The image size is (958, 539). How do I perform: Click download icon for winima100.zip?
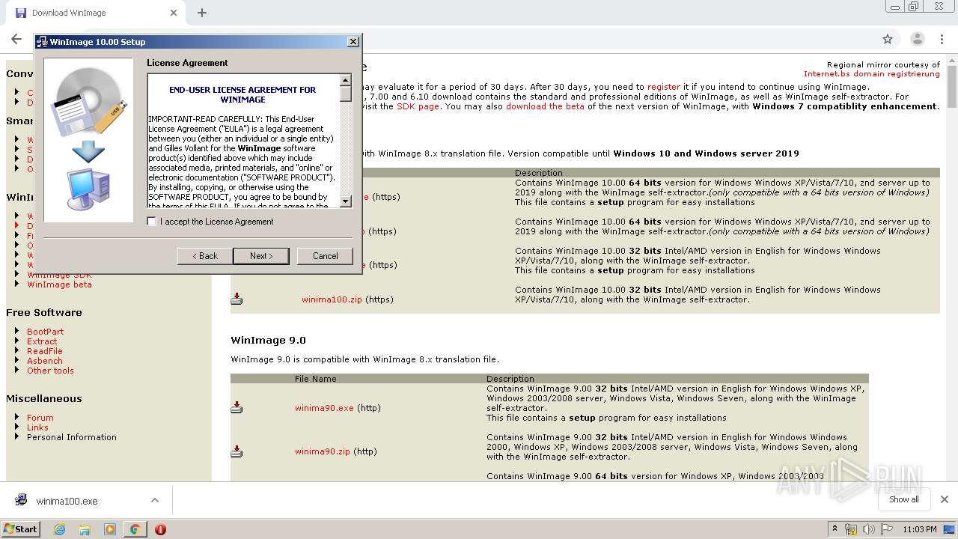click(237, 299)
